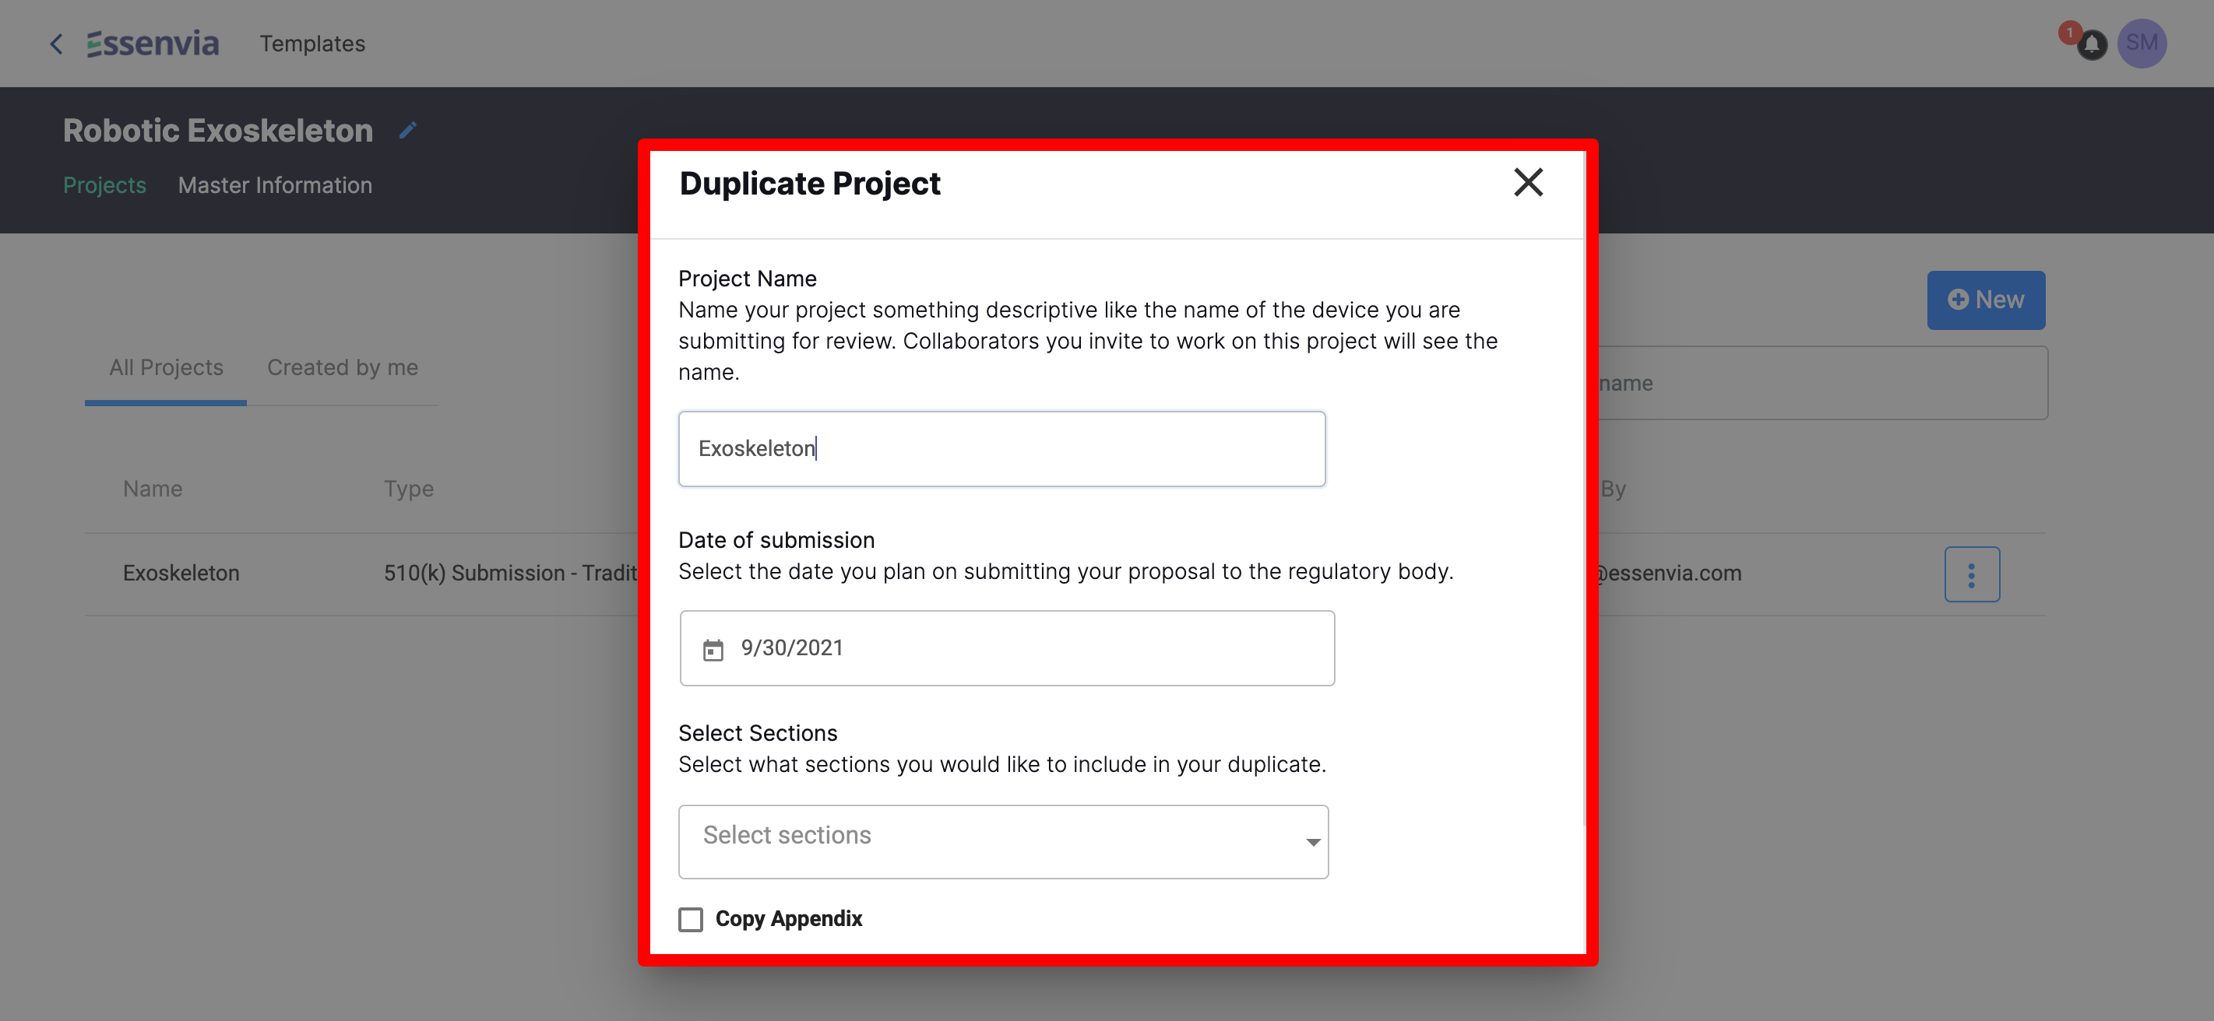The image size is (2214, 1021).
Task: Switch to the Master Information tab
Action: (275, 184)
